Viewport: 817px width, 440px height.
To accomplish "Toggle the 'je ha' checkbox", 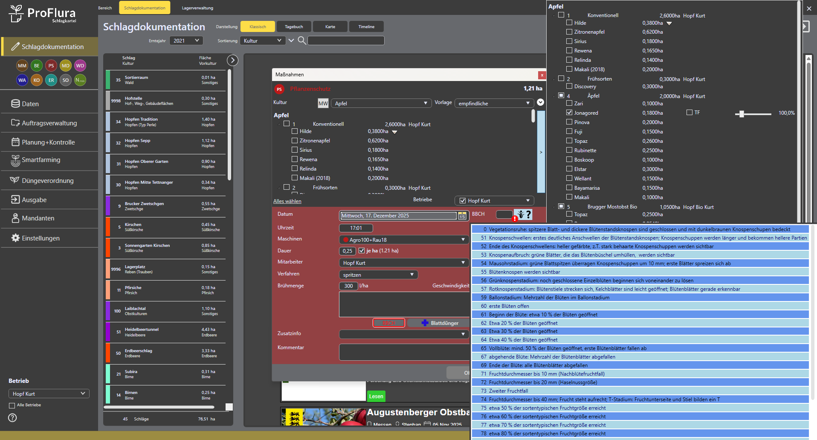I will pos(362,251).
